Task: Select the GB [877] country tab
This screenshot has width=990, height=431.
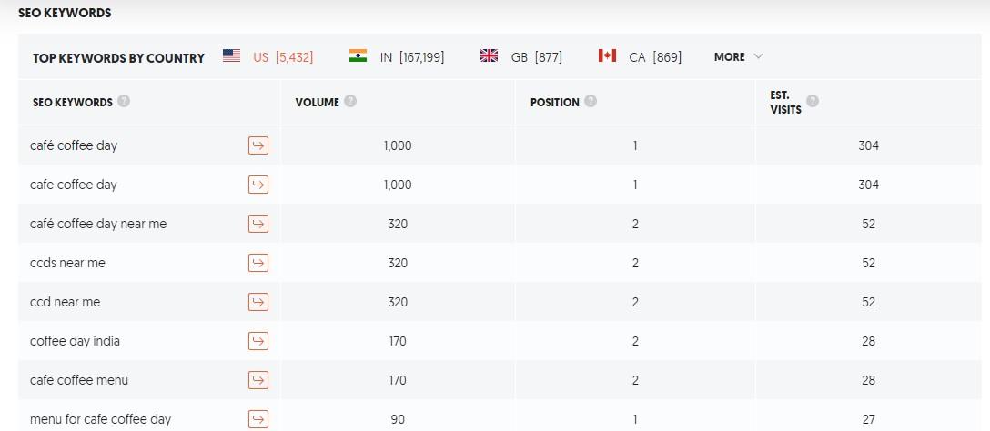Action: tap(520, 56)
